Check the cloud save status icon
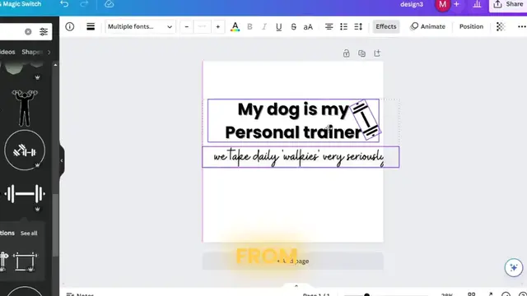527x296 pixels. tap(109, 4)
